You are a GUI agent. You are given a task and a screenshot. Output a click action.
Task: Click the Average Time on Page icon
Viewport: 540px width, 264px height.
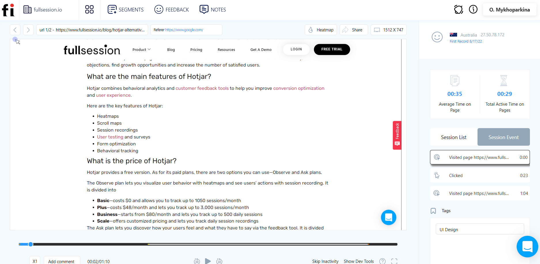pyautogui.click(x=455, y=81)
